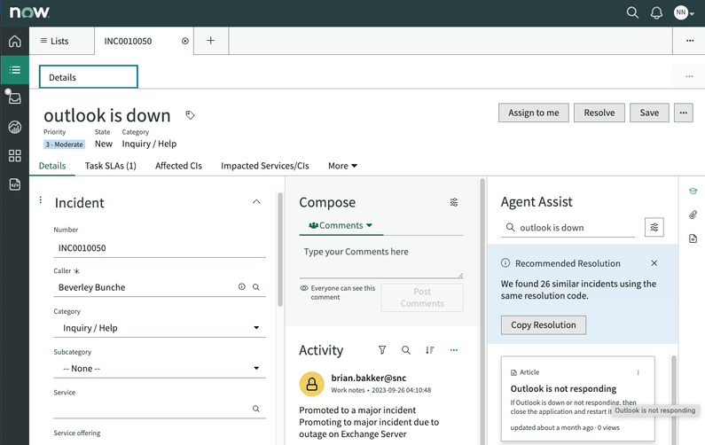Open notifications bell icon

click(656, 12)
